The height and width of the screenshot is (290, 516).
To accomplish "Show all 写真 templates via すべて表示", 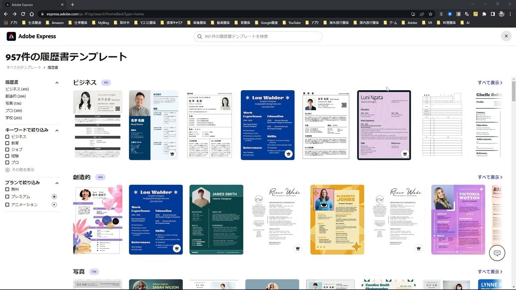I will point(490,272).
